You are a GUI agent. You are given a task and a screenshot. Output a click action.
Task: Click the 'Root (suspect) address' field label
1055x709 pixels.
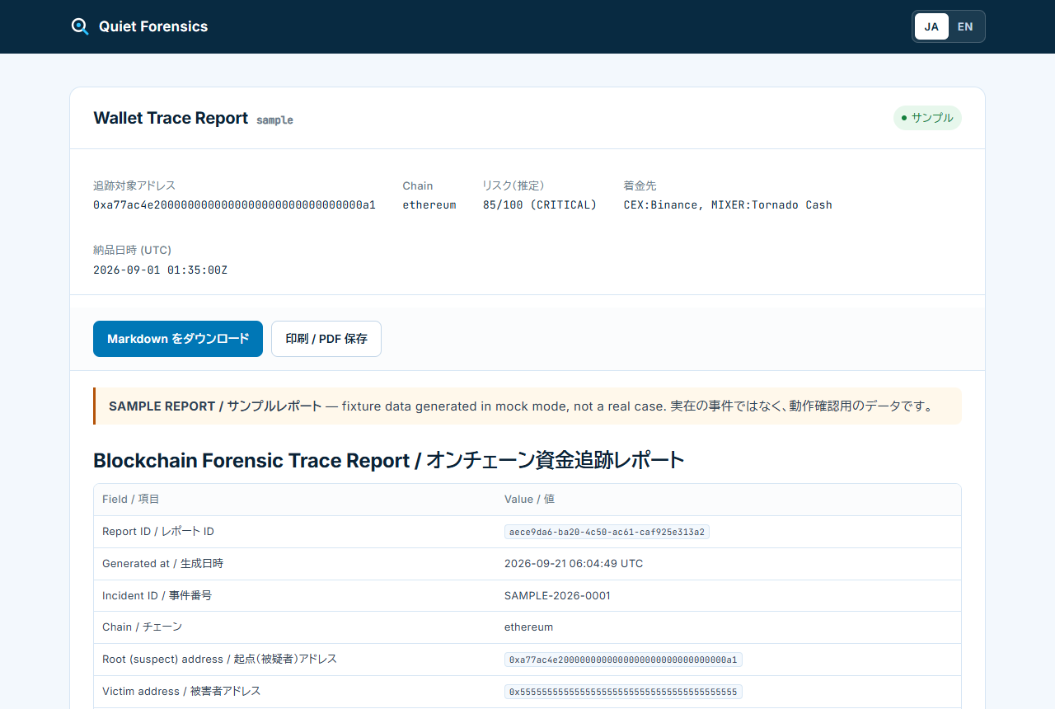219,660
